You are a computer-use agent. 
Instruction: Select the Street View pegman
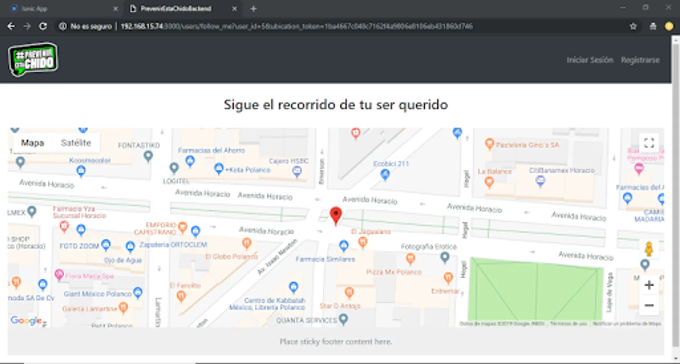click(x=649, y=249)
